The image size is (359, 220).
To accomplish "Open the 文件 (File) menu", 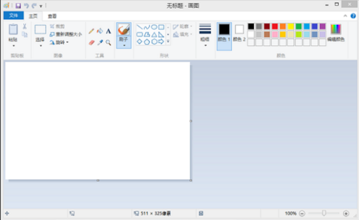I will 13,16.
